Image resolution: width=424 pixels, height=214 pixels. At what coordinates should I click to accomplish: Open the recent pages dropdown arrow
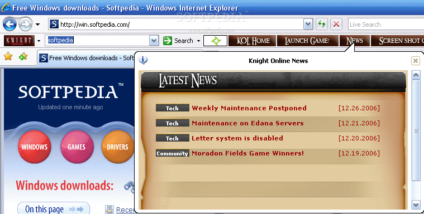pos(37,25)
